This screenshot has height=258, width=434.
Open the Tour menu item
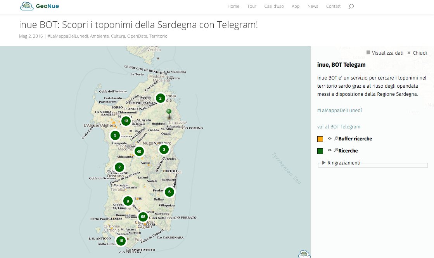pos(252,6)
